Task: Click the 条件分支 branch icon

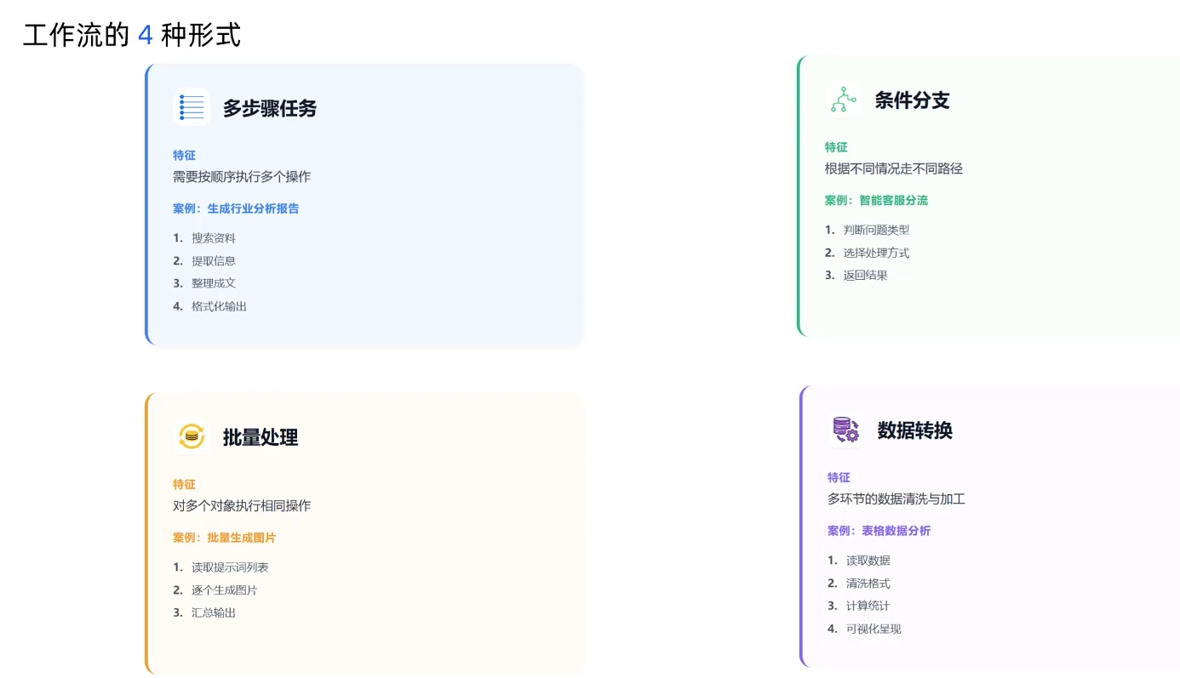Action: click(844, 100)
